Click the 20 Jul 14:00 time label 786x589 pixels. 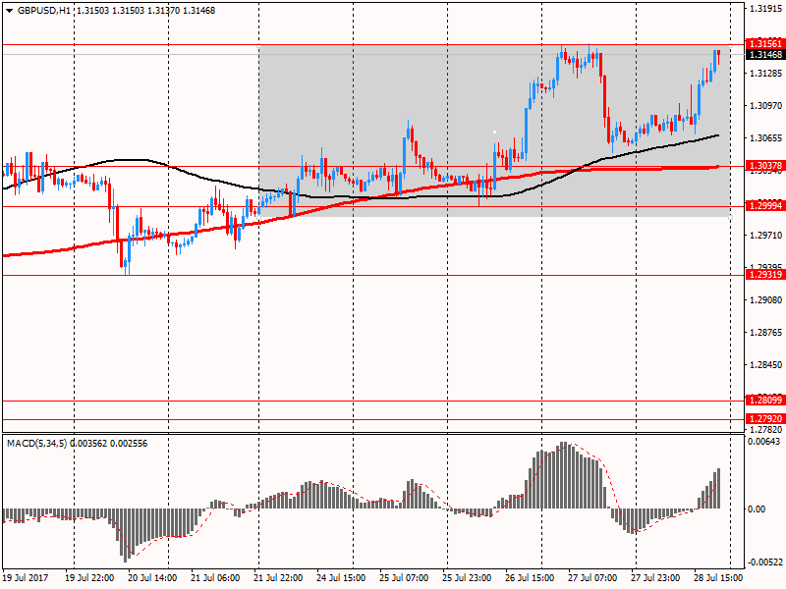tap(152, 578)
